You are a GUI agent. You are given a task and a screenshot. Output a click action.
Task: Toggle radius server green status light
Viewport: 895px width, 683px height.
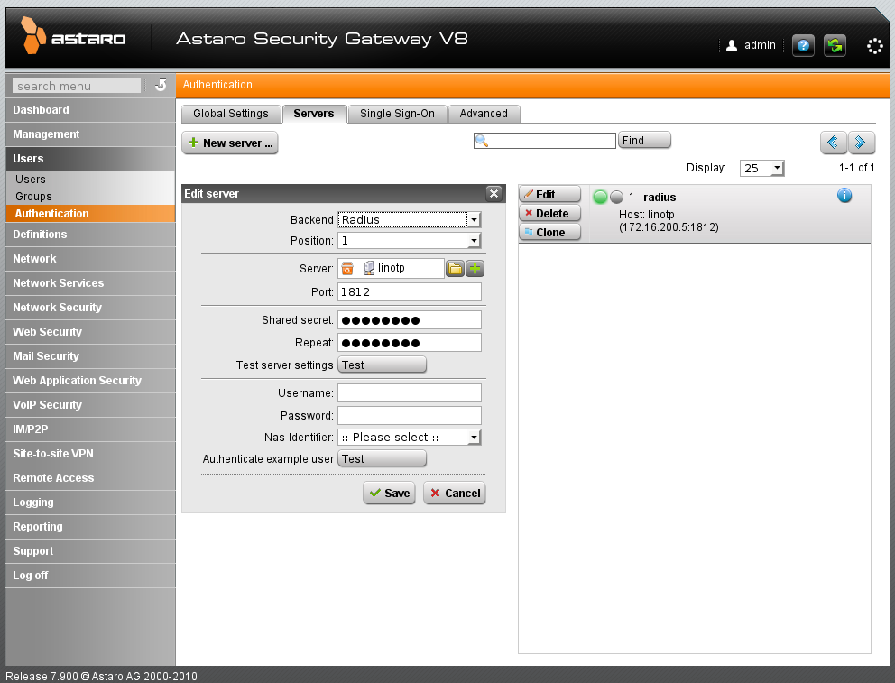tap(600, 197)
